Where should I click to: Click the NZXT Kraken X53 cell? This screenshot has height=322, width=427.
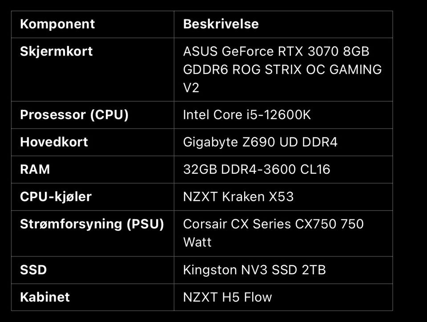click(x=238, y=196)
